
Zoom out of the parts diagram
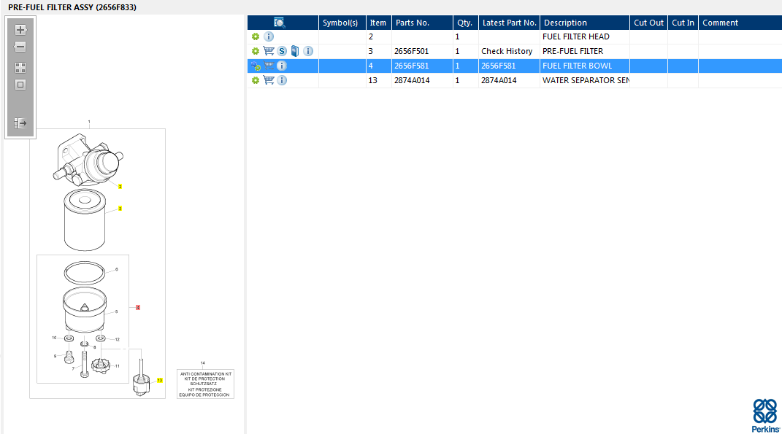[x=20, y=47]
